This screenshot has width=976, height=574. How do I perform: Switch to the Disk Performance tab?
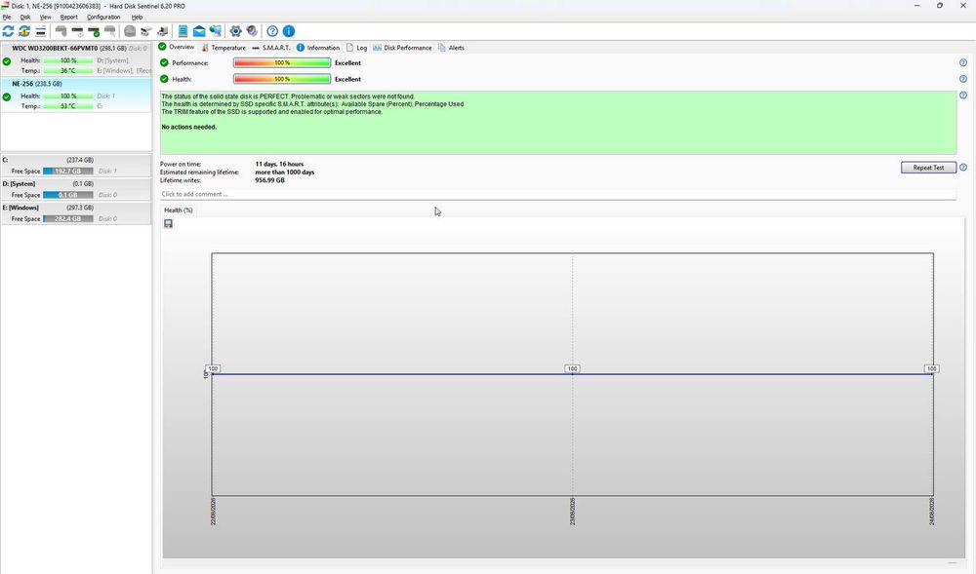tap(402, 48)
